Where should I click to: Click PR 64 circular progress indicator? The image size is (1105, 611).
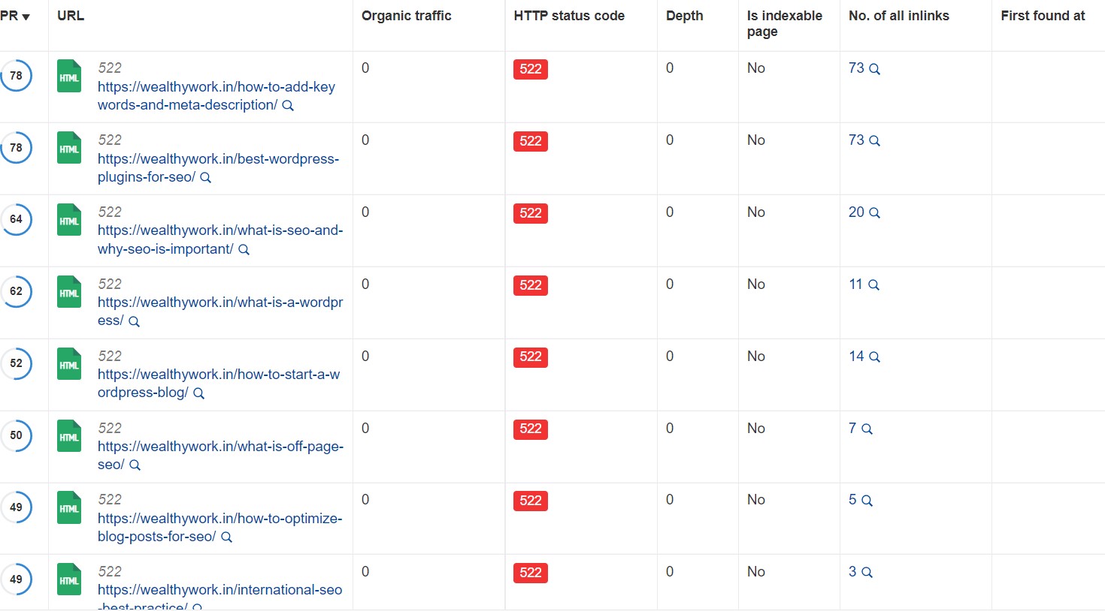coord(16,219)
